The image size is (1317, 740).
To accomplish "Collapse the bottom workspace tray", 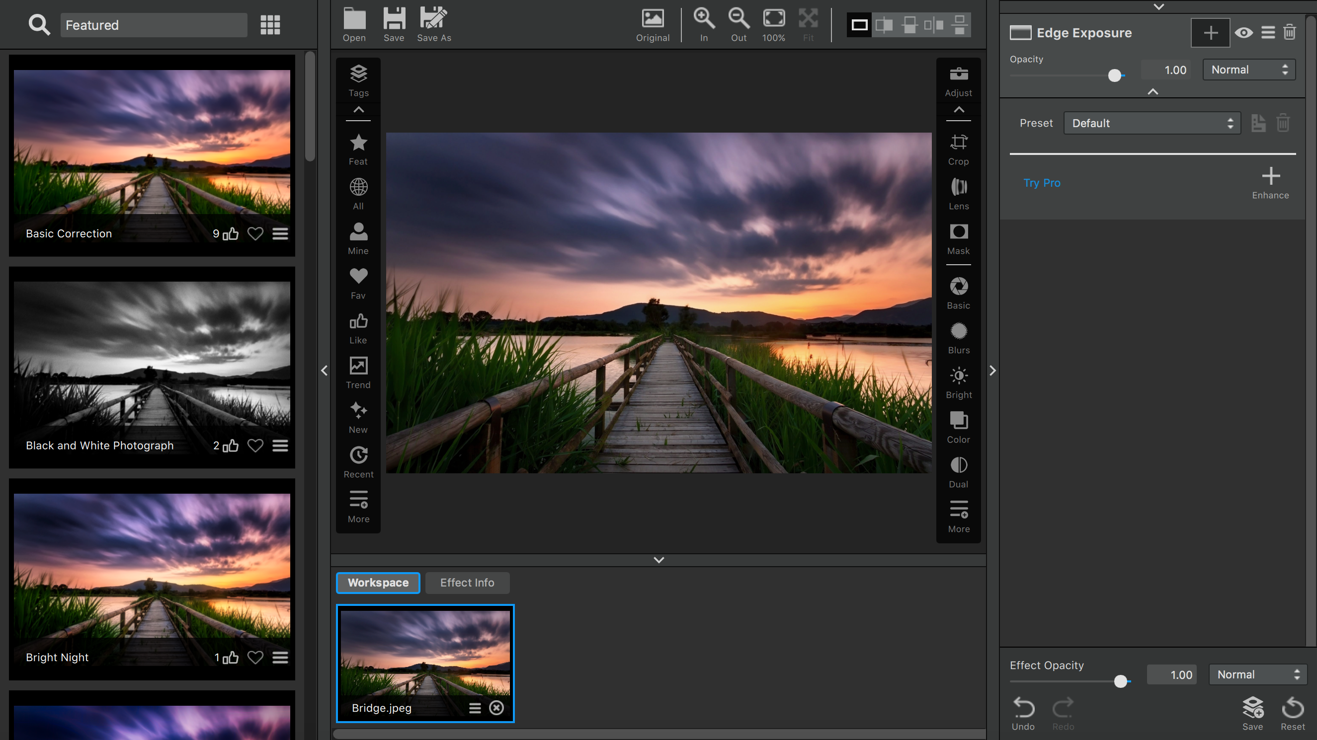I will point(658,560).
